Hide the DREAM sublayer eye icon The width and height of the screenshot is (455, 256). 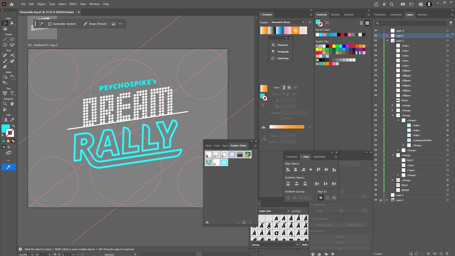pyautogui.click(x=375, y=190)
